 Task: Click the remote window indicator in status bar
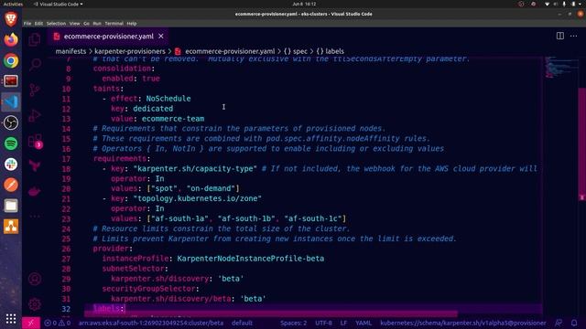point(31,323)
